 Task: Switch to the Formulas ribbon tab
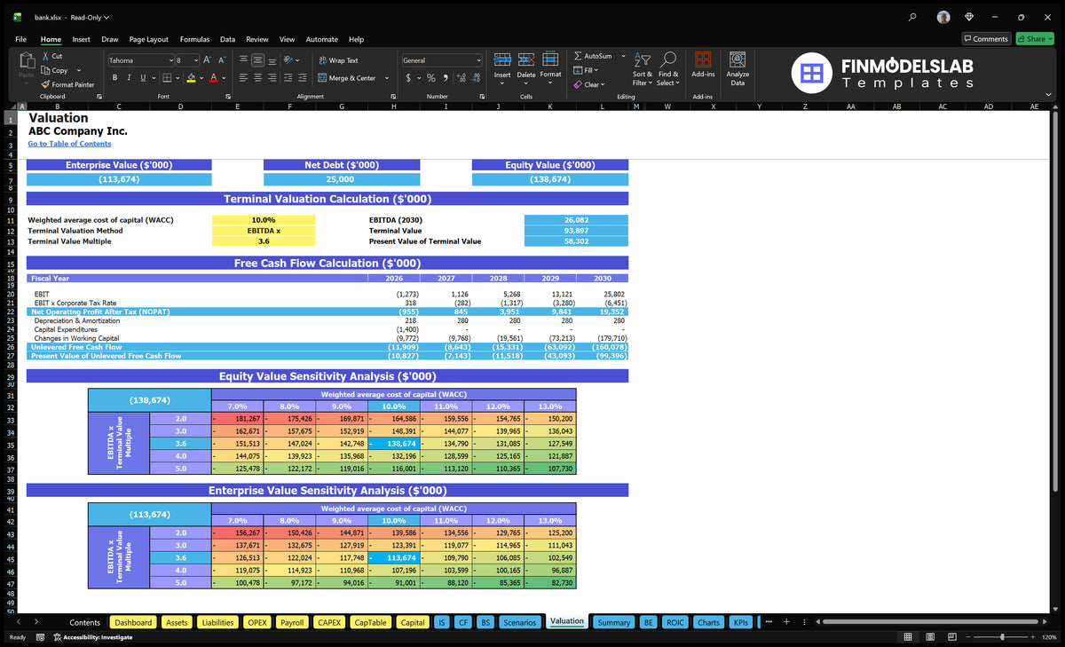tap(194, 39)
